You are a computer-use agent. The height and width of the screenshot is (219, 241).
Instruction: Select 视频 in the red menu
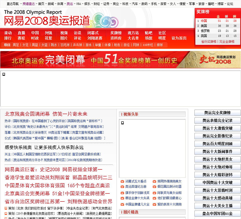coord(64,33)
